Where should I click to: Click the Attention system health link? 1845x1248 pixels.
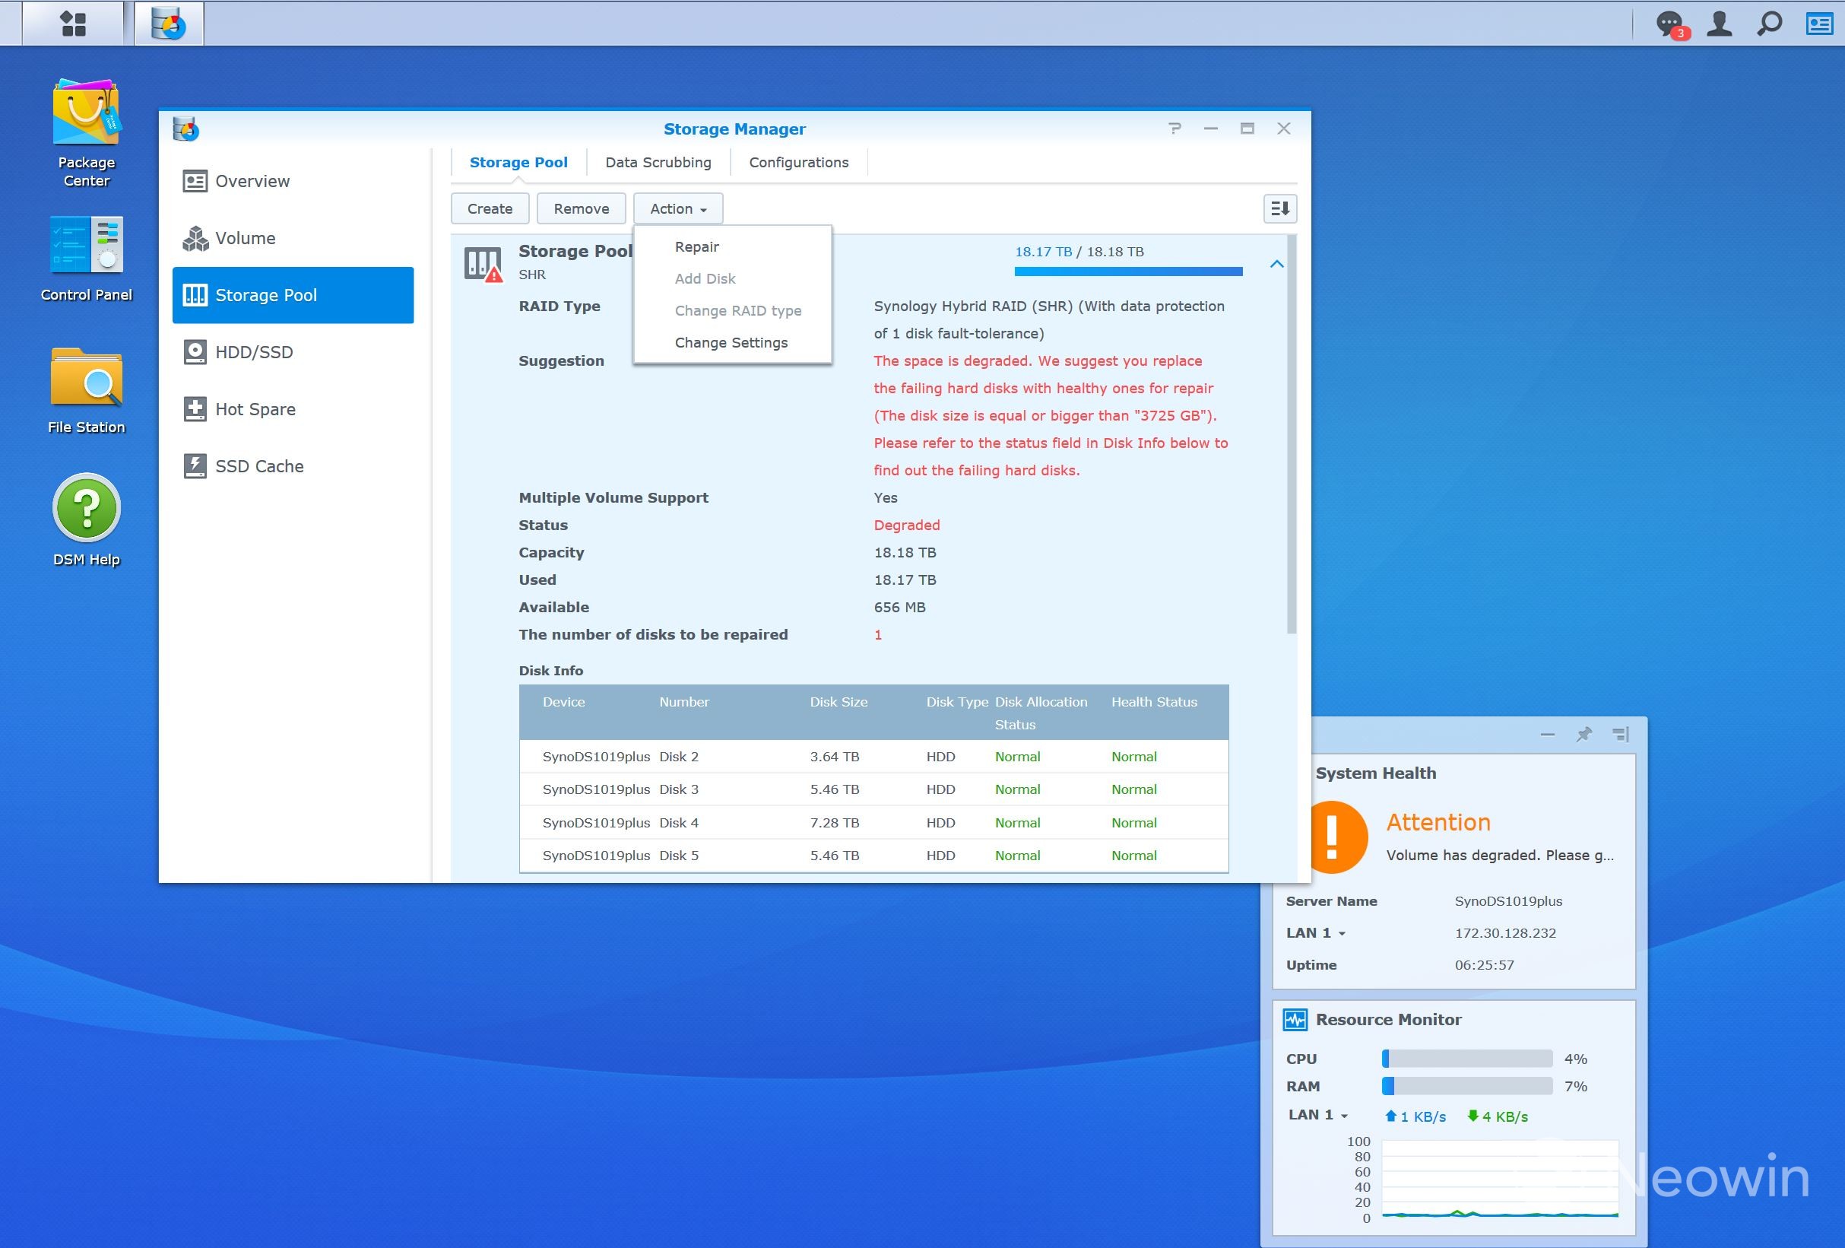(1438, 822)
